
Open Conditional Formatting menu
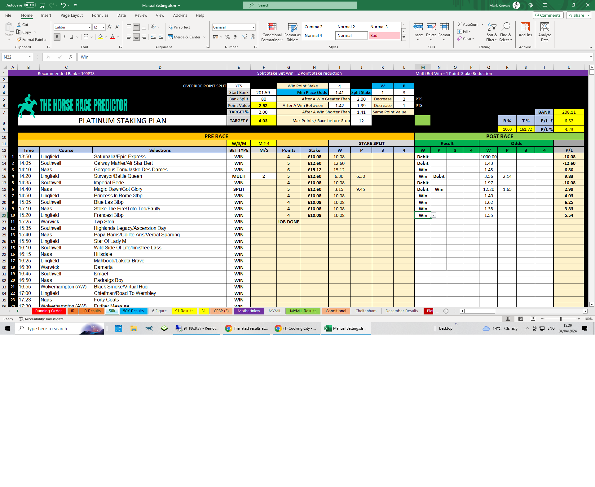click(x=272, y=32)
